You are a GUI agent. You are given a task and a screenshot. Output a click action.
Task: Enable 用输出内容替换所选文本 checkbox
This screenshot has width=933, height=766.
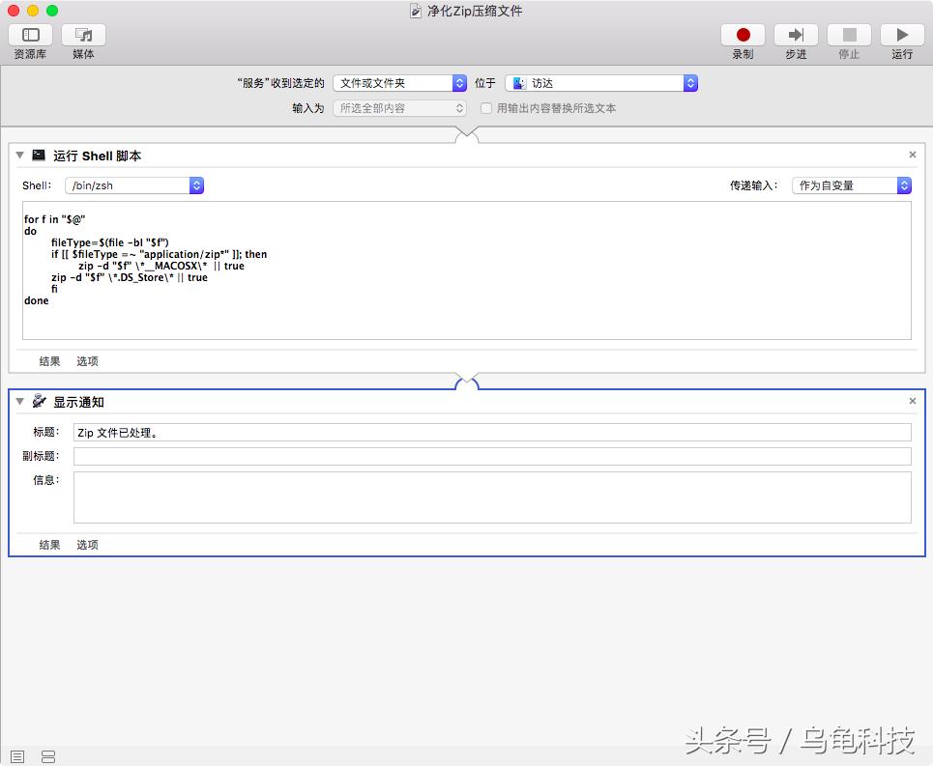coord(486,108)
